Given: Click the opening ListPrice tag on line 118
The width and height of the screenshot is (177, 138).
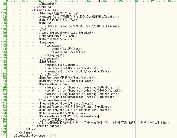Looking at the screenshot, I should tap(47, 62).
